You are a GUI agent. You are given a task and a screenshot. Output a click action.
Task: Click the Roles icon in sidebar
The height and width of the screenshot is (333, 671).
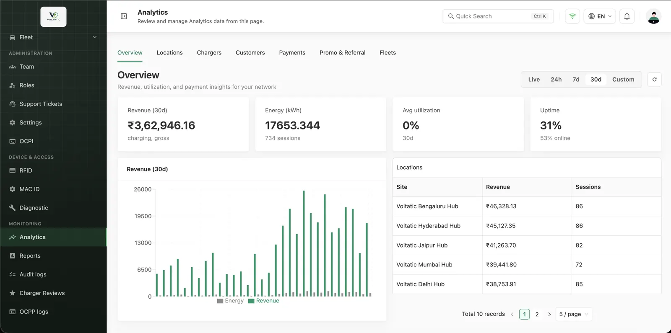(x=13, y=85)
